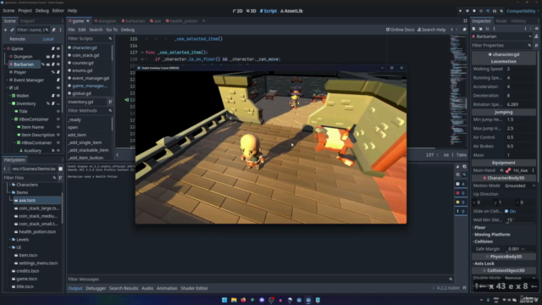Open Motion Mode Grounded dropdown
542x305 pixels.
519,186
